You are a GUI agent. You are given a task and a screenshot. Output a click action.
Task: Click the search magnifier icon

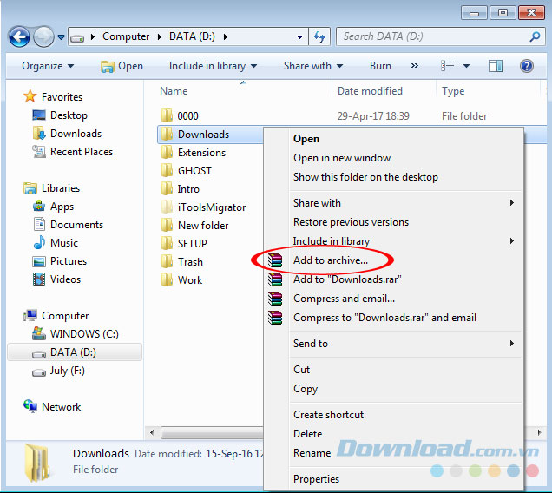click(535, 36)
